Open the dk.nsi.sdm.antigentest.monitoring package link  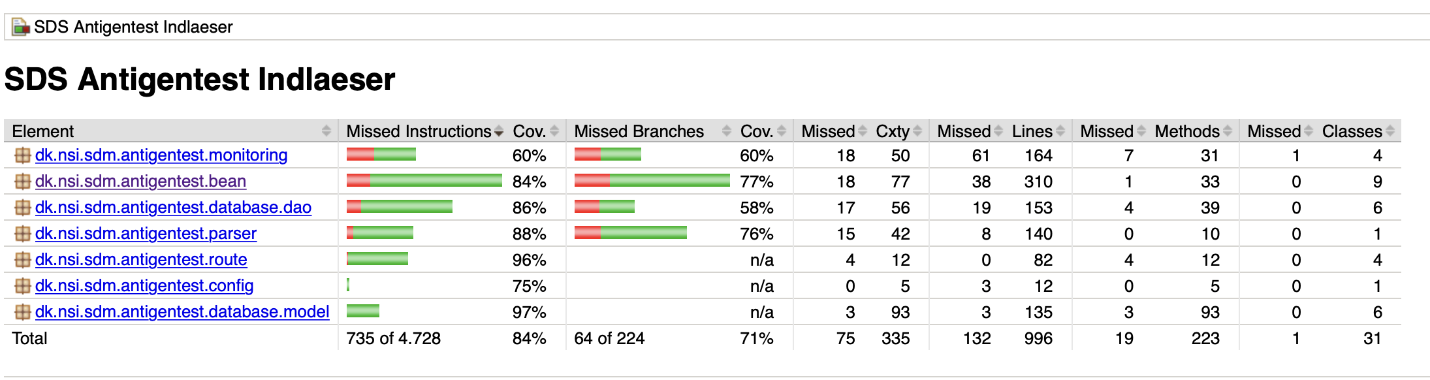click(x=161, y=155)
